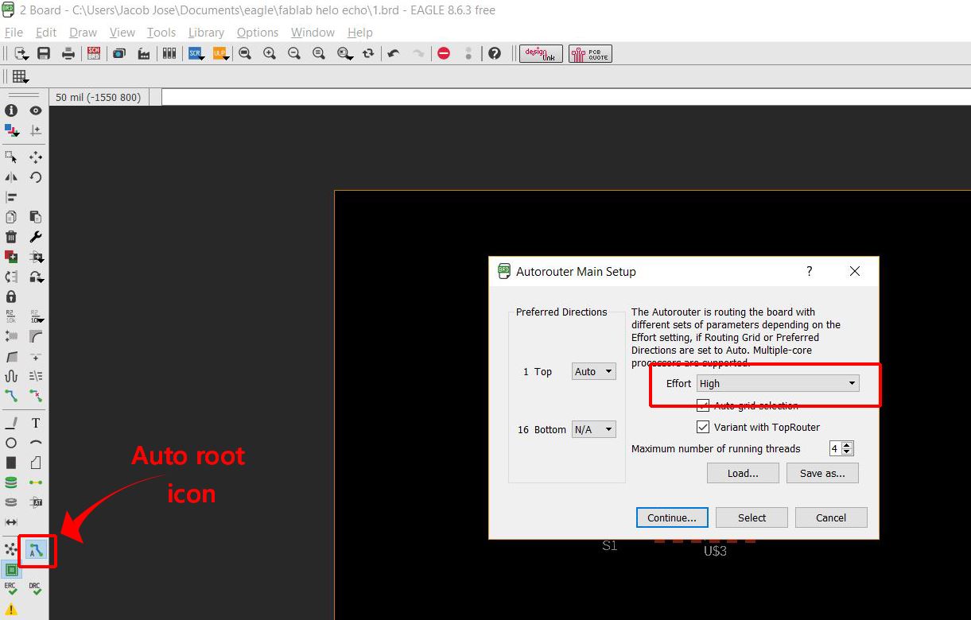Select the Text tool

(x=36, y=423)
